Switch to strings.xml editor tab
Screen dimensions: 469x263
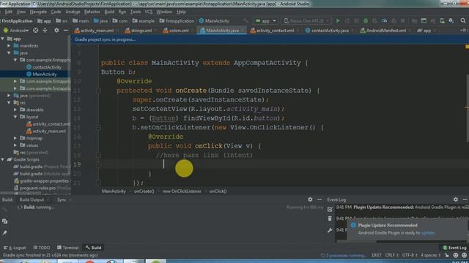(x=141, y=31)
